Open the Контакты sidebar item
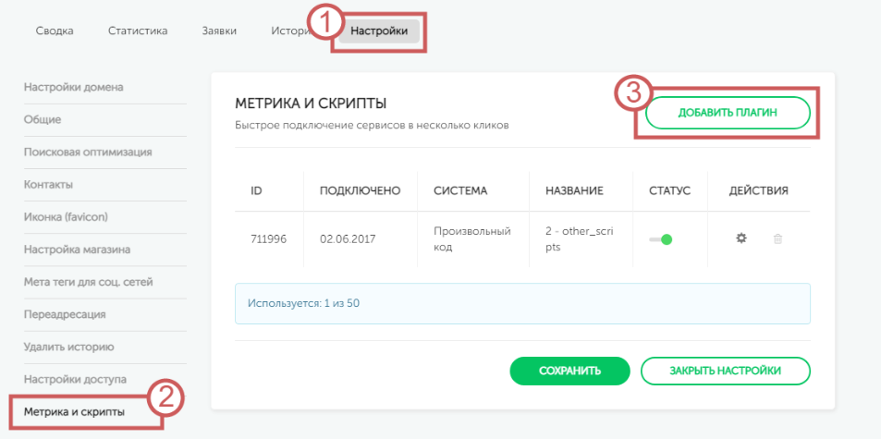Image resolution: width=881 pixels, height=439 pixels. point(48,185)
